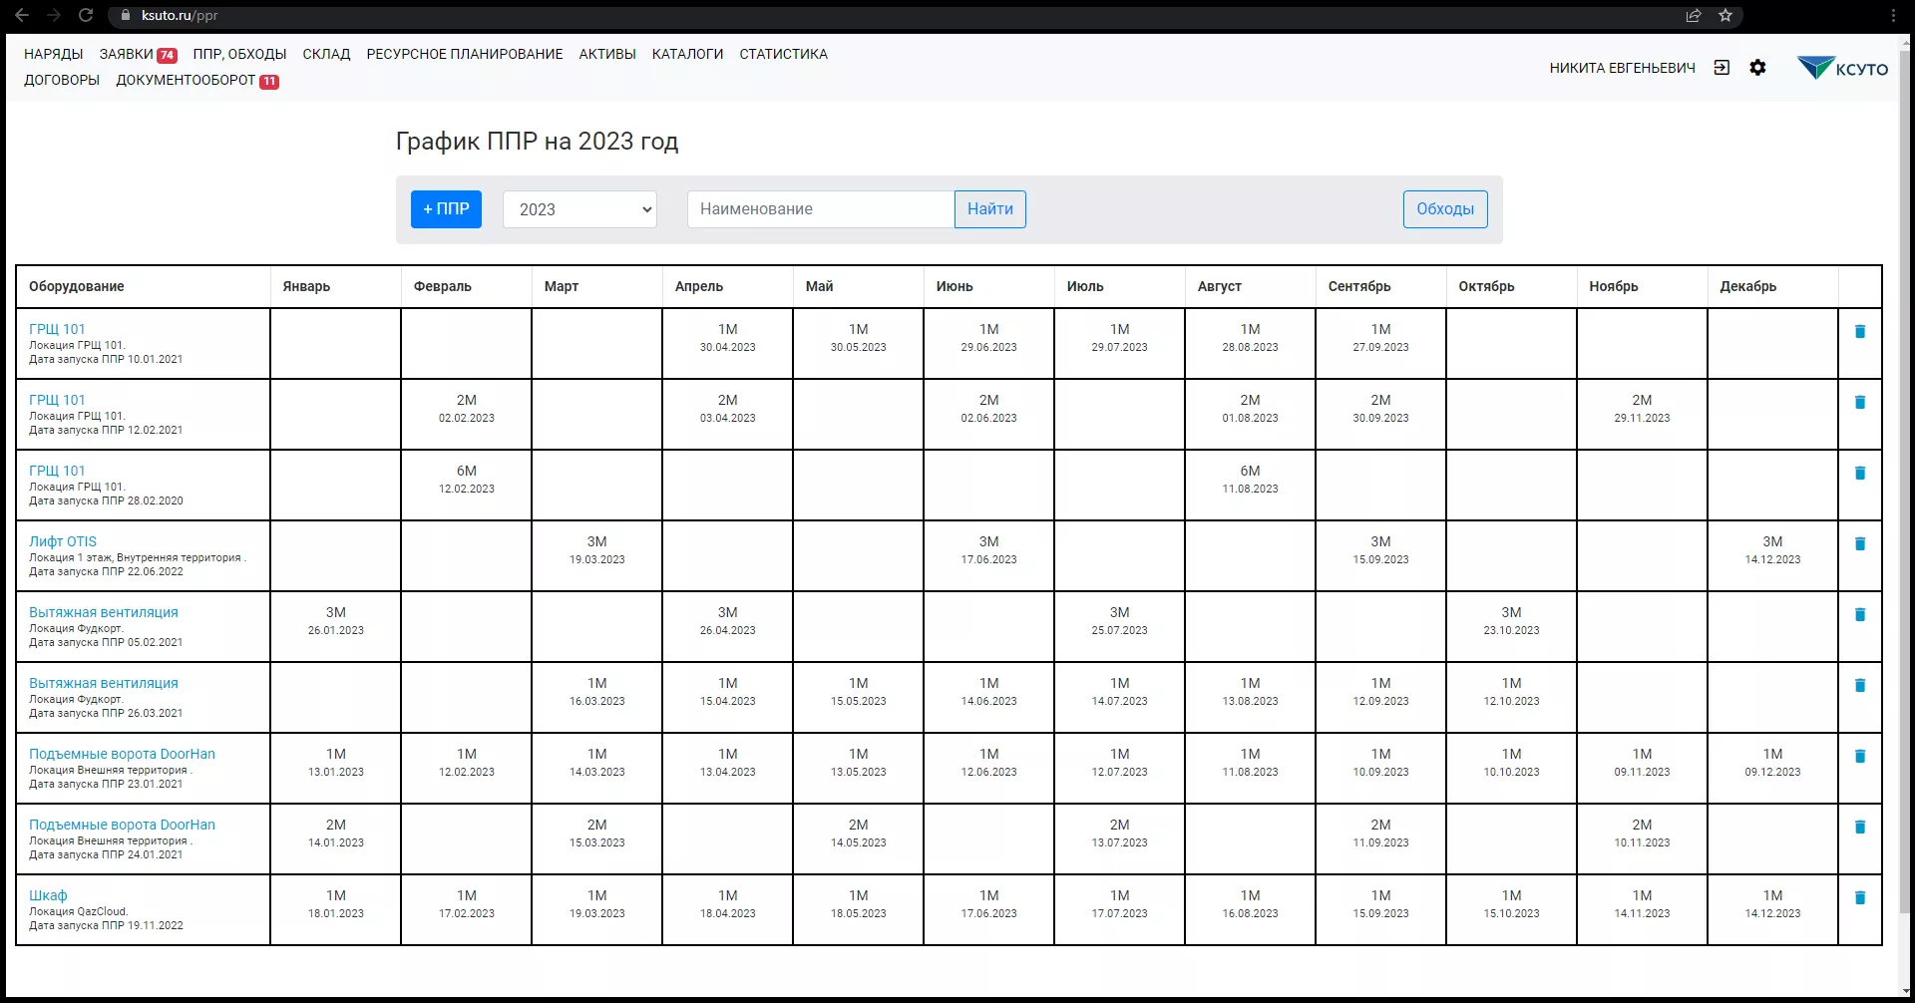Click the 3M cell dated 26.01.2023
This screenshot has height=1003, width=1915.
coord(336,620)
